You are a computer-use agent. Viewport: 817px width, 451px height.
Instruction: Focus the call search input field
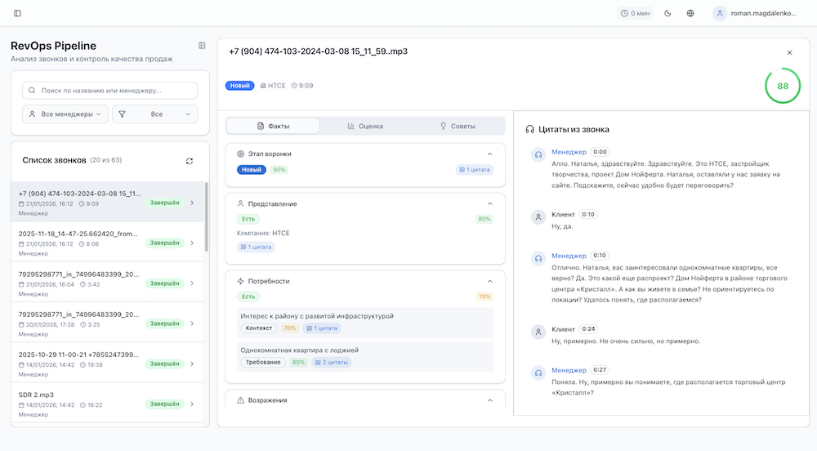[x=114, y=91]
